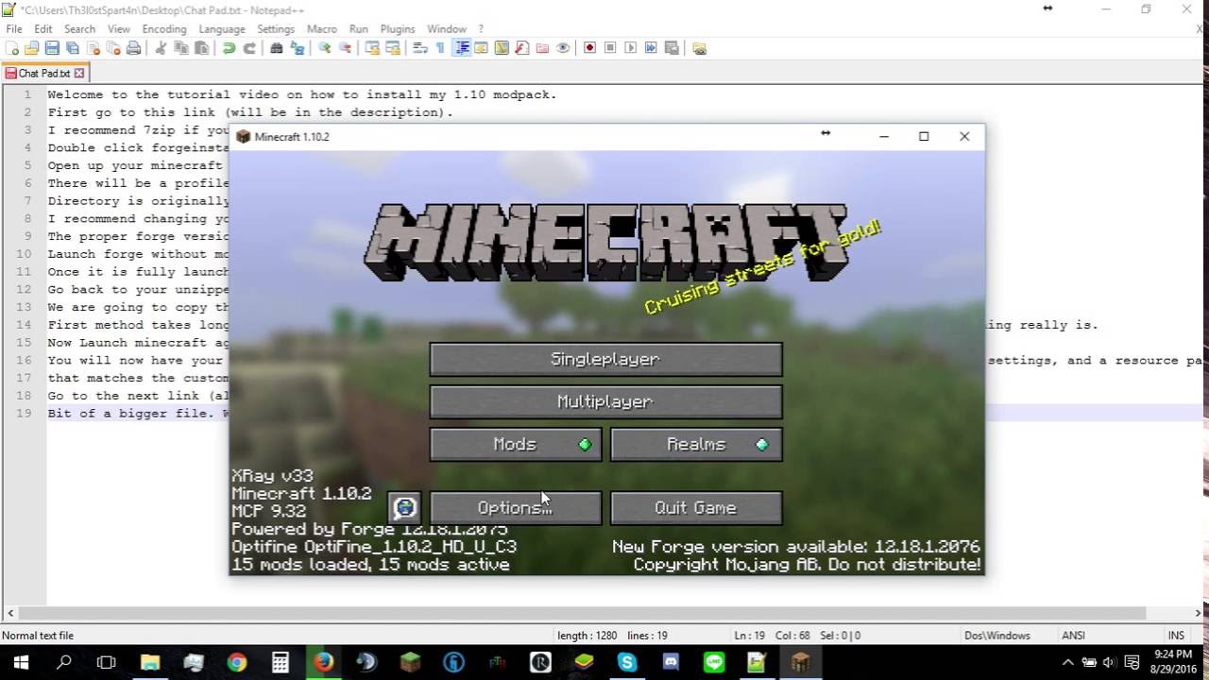
Task: Click the Redo arrow in Notepad++ toolbar
Action: 249,48
